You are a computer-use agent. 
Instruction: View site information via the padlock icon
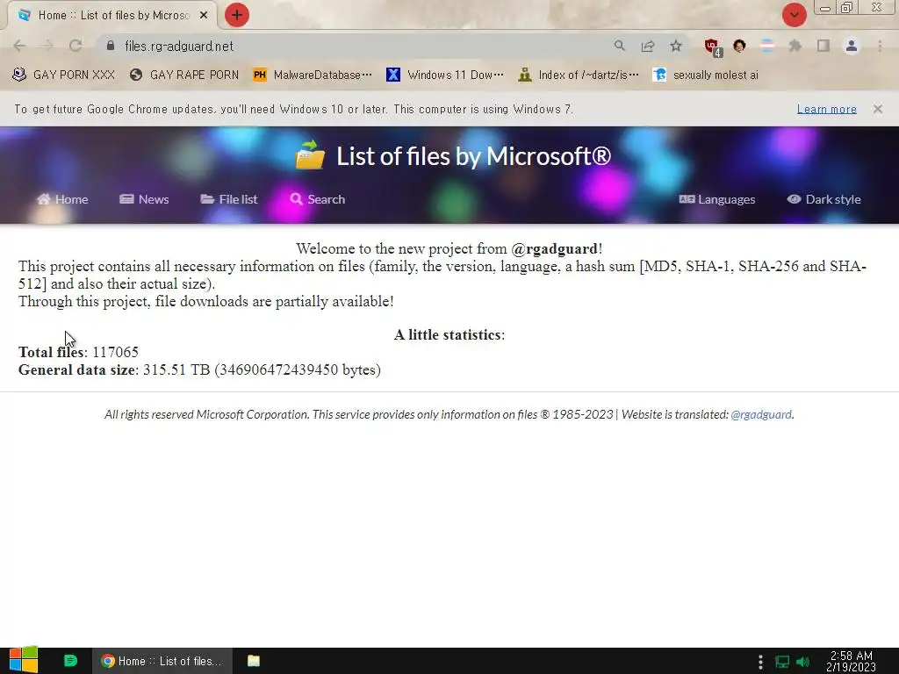click(x=111, y=46)
